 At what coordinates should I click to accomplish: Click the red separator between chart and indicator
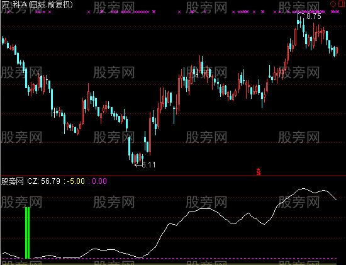(173, 176)
